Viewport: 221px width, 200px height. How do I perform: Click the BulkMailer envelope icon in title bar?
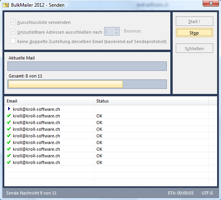pyautogui.click(x=6, y=5)
